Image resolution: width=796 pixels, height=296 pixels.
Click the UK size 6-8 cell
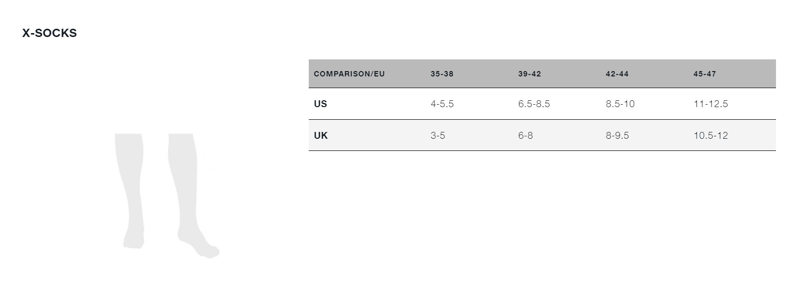[x=525, y=135]
